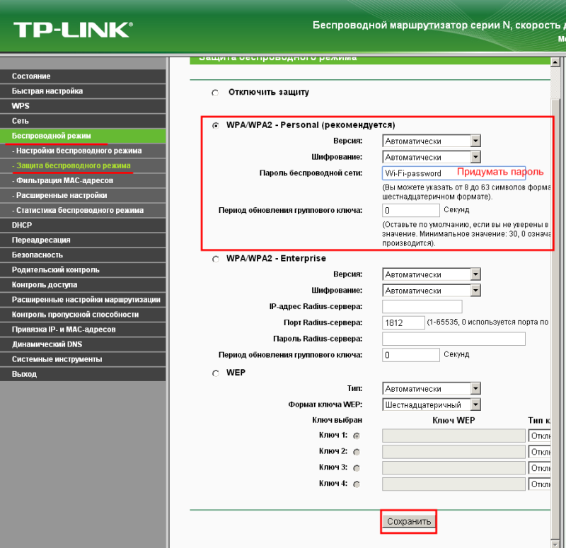Viewport: 566px width, 548px height.
Task: Select the Ключ 2 radio button
Action: coord(357,452)
